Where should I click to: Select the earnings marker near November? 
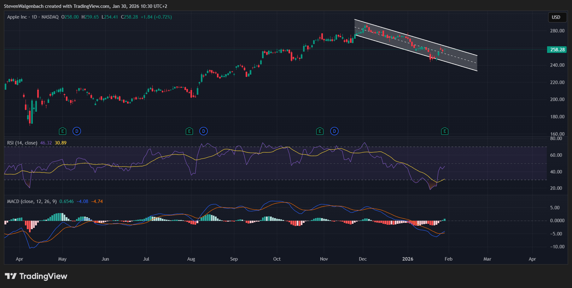[320, 131]
